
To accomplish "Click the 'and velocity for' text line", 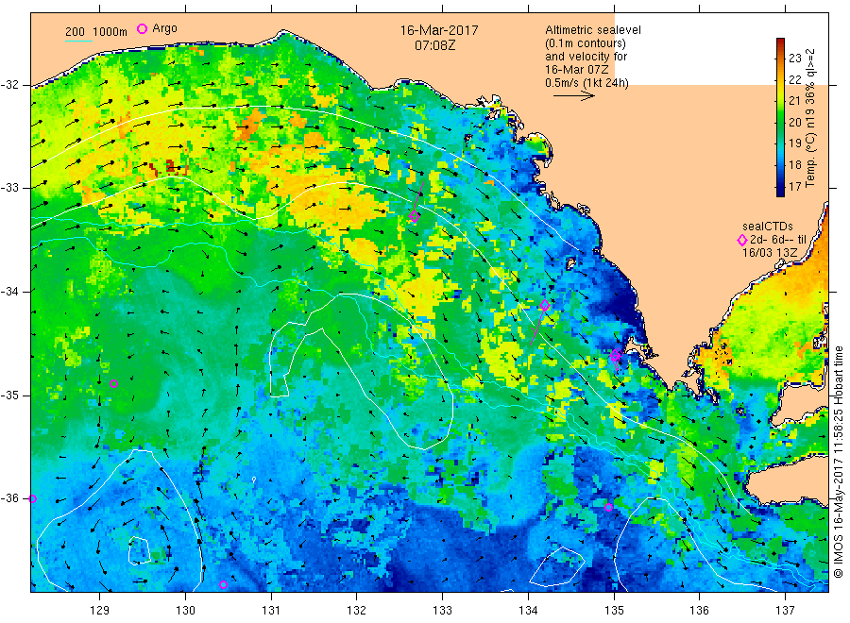I will point(586,57).
